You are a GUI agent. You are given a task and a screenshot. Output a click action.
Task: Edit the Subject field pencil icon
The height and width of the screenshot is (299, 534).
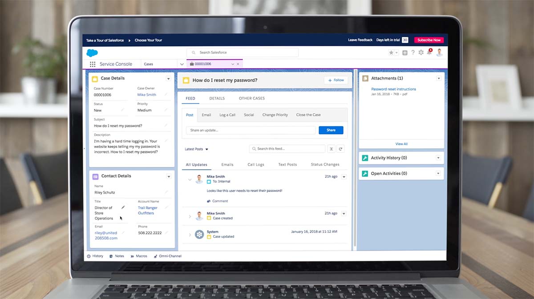166,126
